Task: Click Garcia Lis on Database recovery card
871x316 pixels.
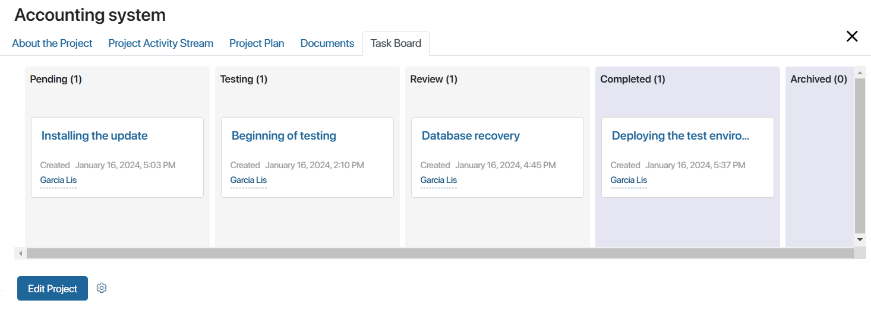Action: [438, 180]
